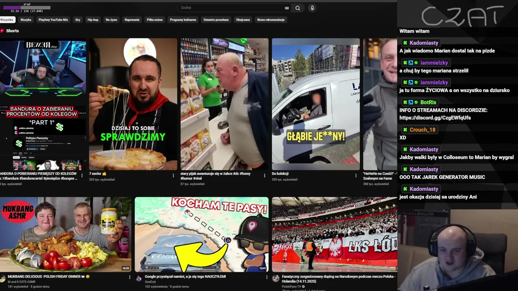Open M and K EATS ASMR channel avatar

point(2,278)
